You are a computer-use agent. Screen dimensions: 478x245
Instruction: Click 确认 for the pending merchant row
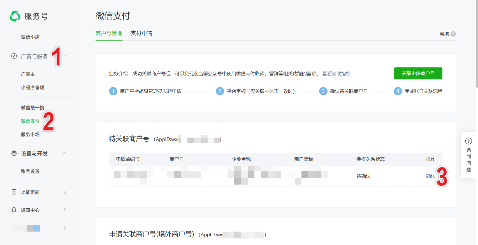click(x=431, y=176)
